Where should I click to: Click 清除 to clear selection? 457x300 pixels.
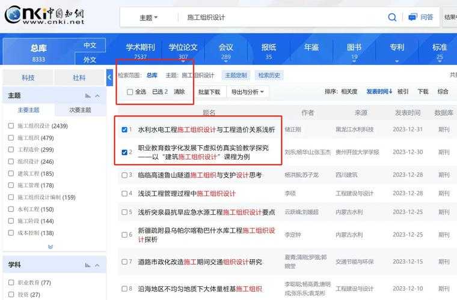pos(179,92)
